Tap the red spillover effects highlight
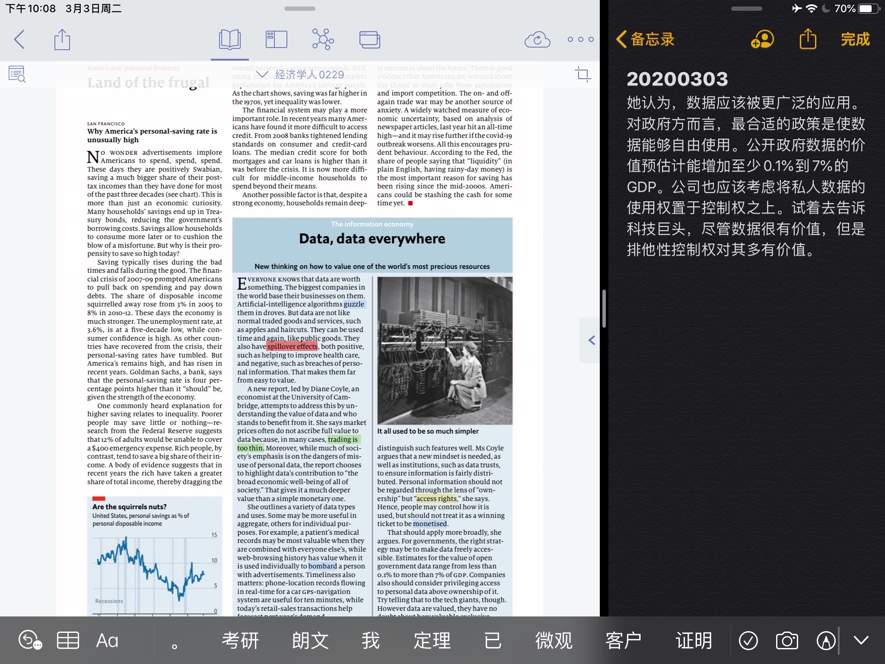885x664 pixels. pos(292,346)
